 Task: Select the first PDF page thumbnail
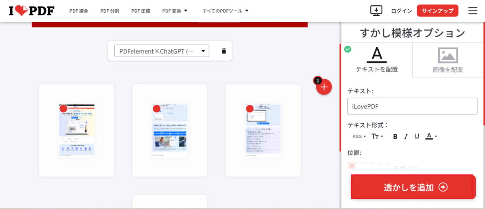click(76, 130)
